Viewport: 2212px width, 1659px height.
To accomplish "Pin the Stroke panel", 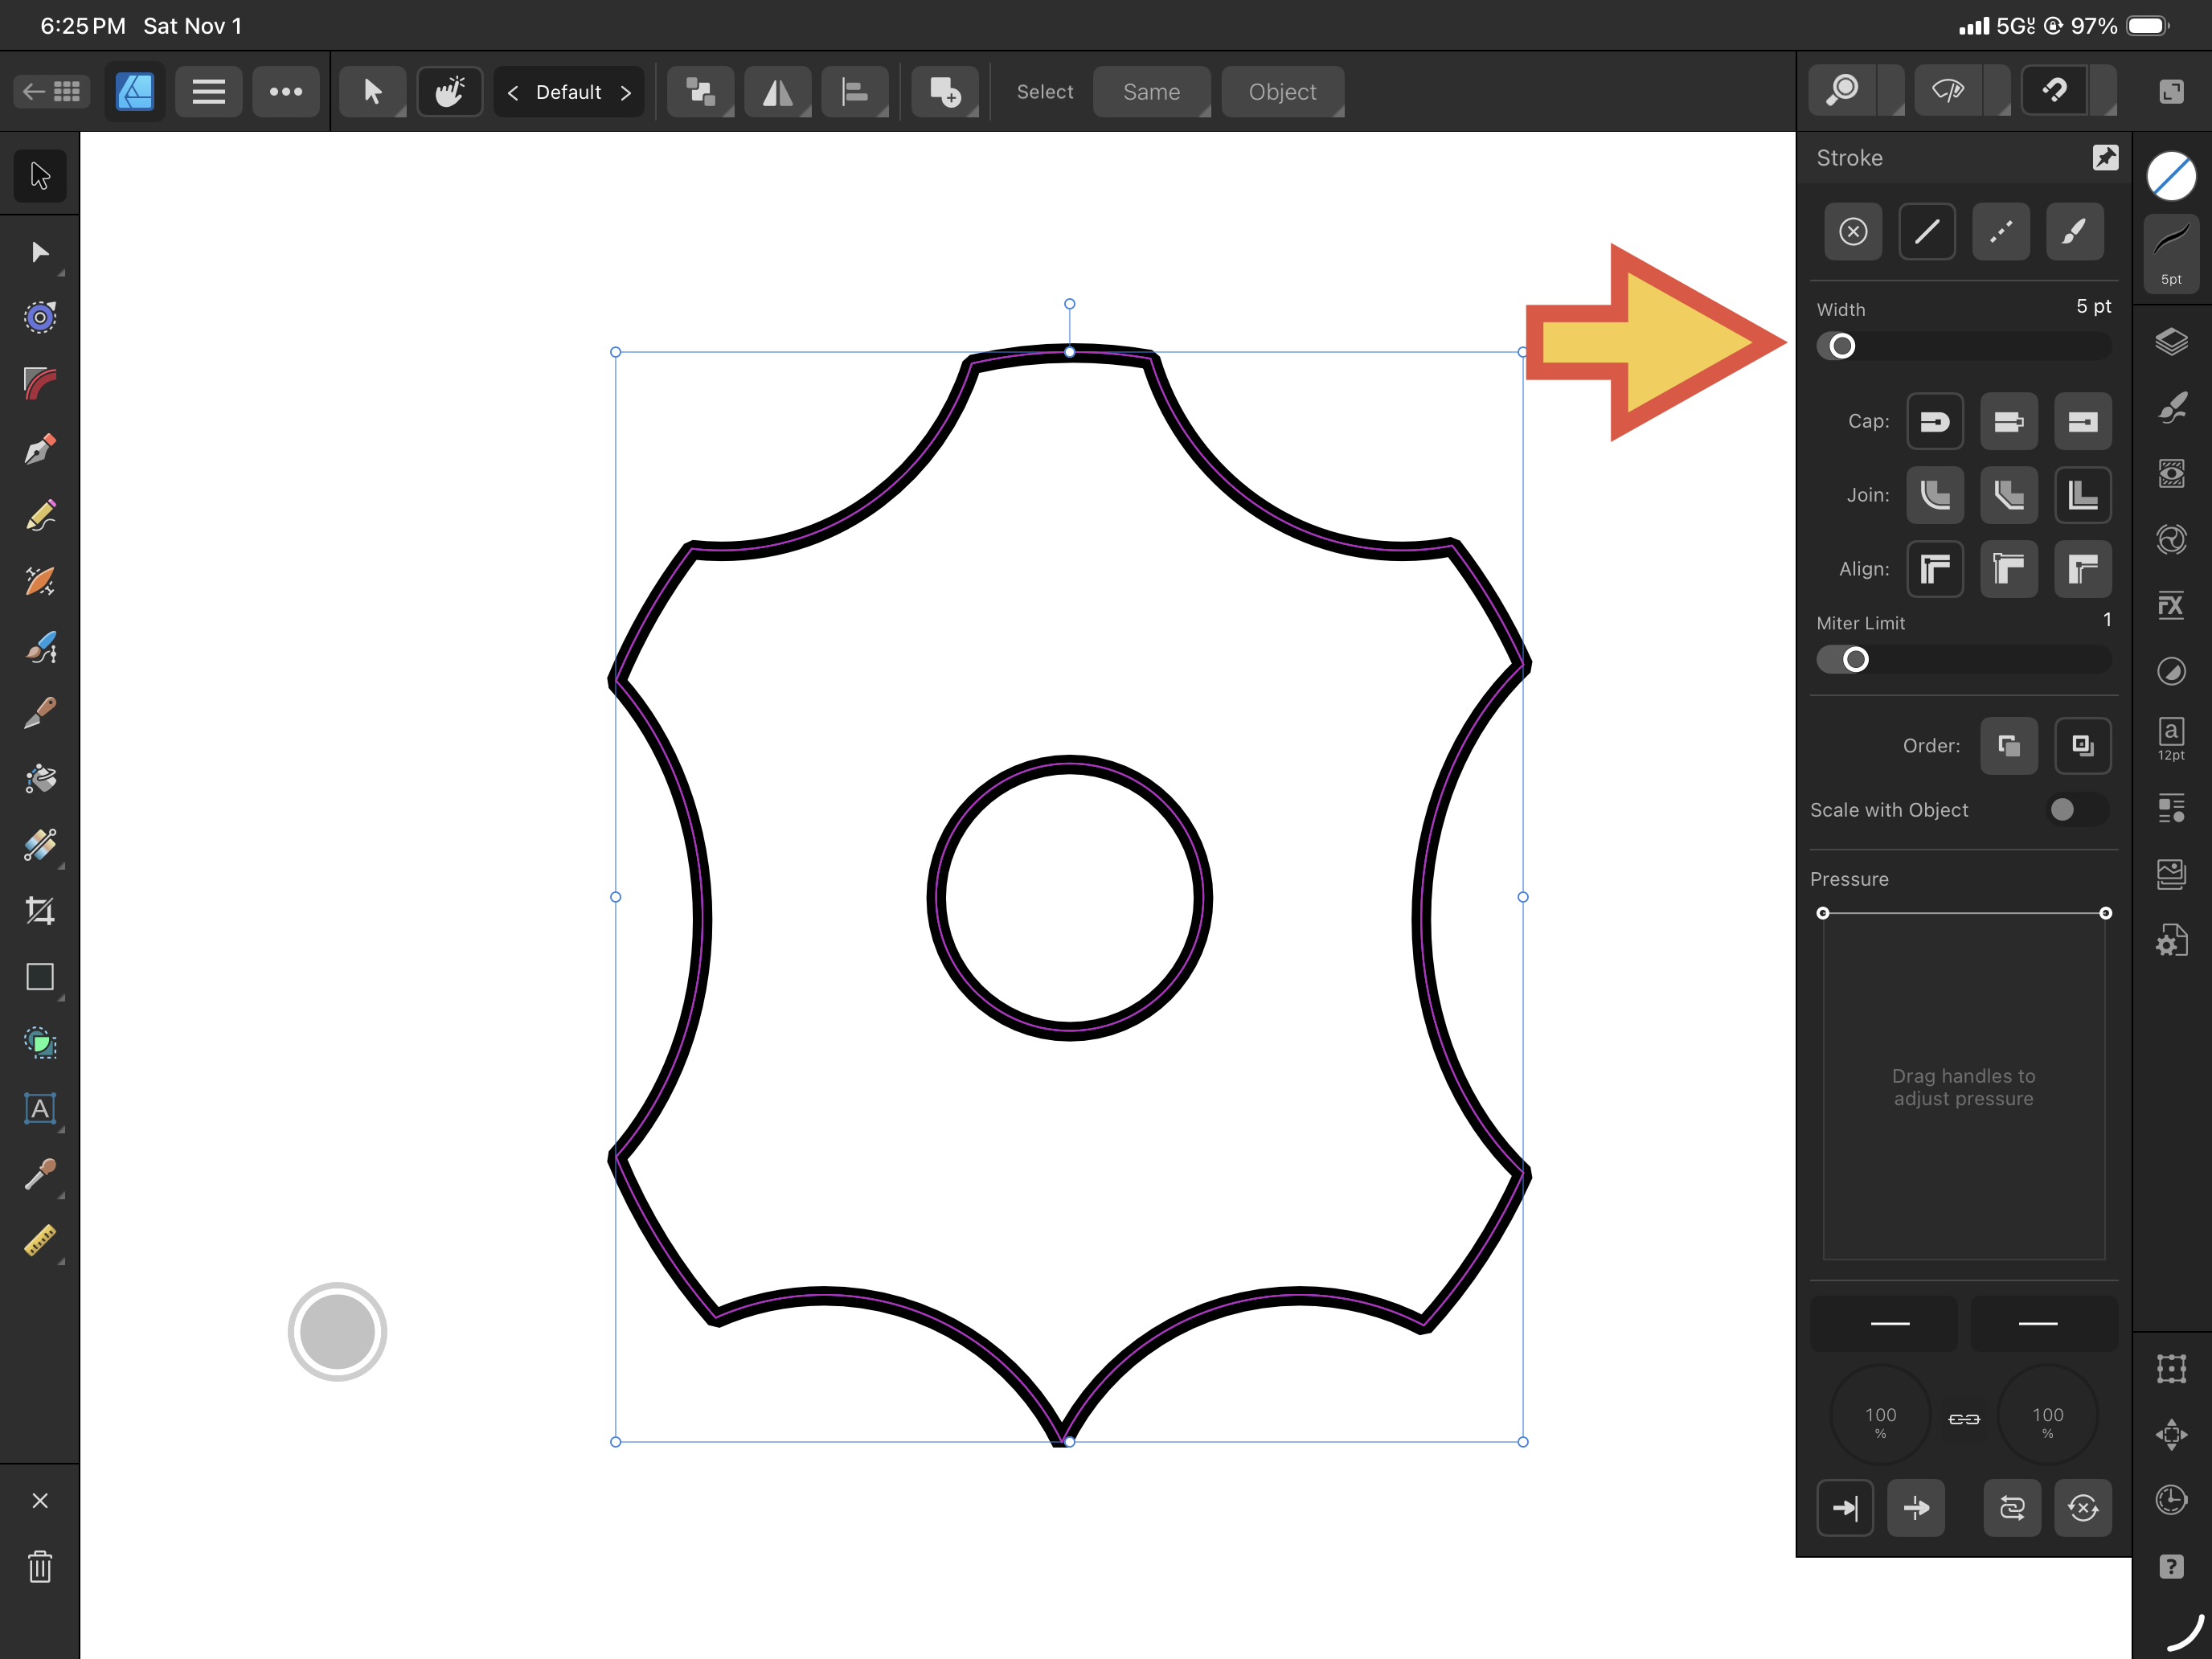I will click(2105, 157).
